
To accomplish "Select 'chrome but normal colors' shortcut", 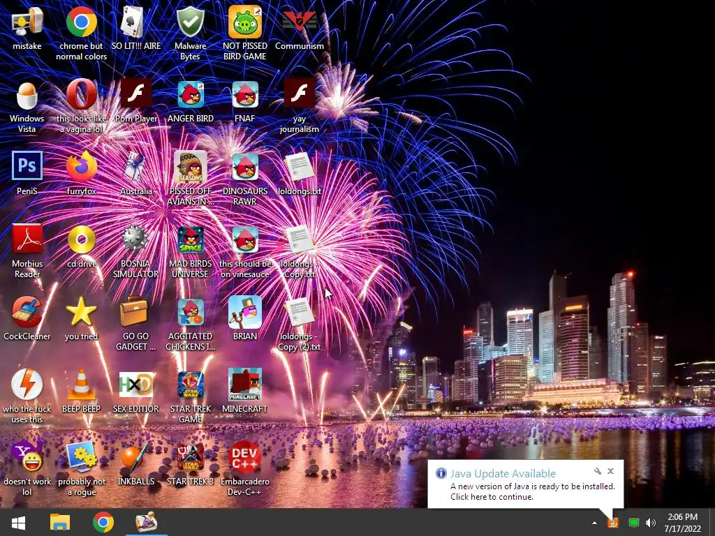I will (81, 22).
